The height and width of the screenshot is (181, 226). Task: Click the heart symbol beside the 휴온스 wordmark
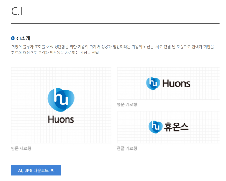click(155, 127)
